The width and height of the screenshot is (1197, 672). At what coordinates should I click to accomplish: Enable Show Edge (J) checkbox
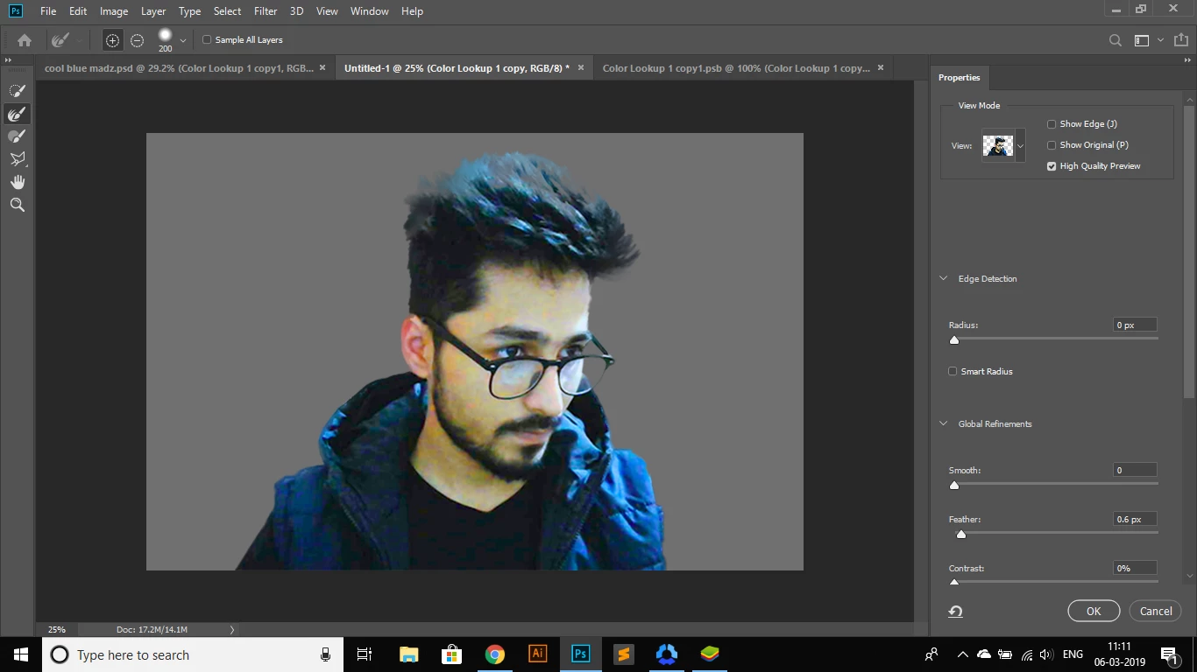tap(1052, 124)
